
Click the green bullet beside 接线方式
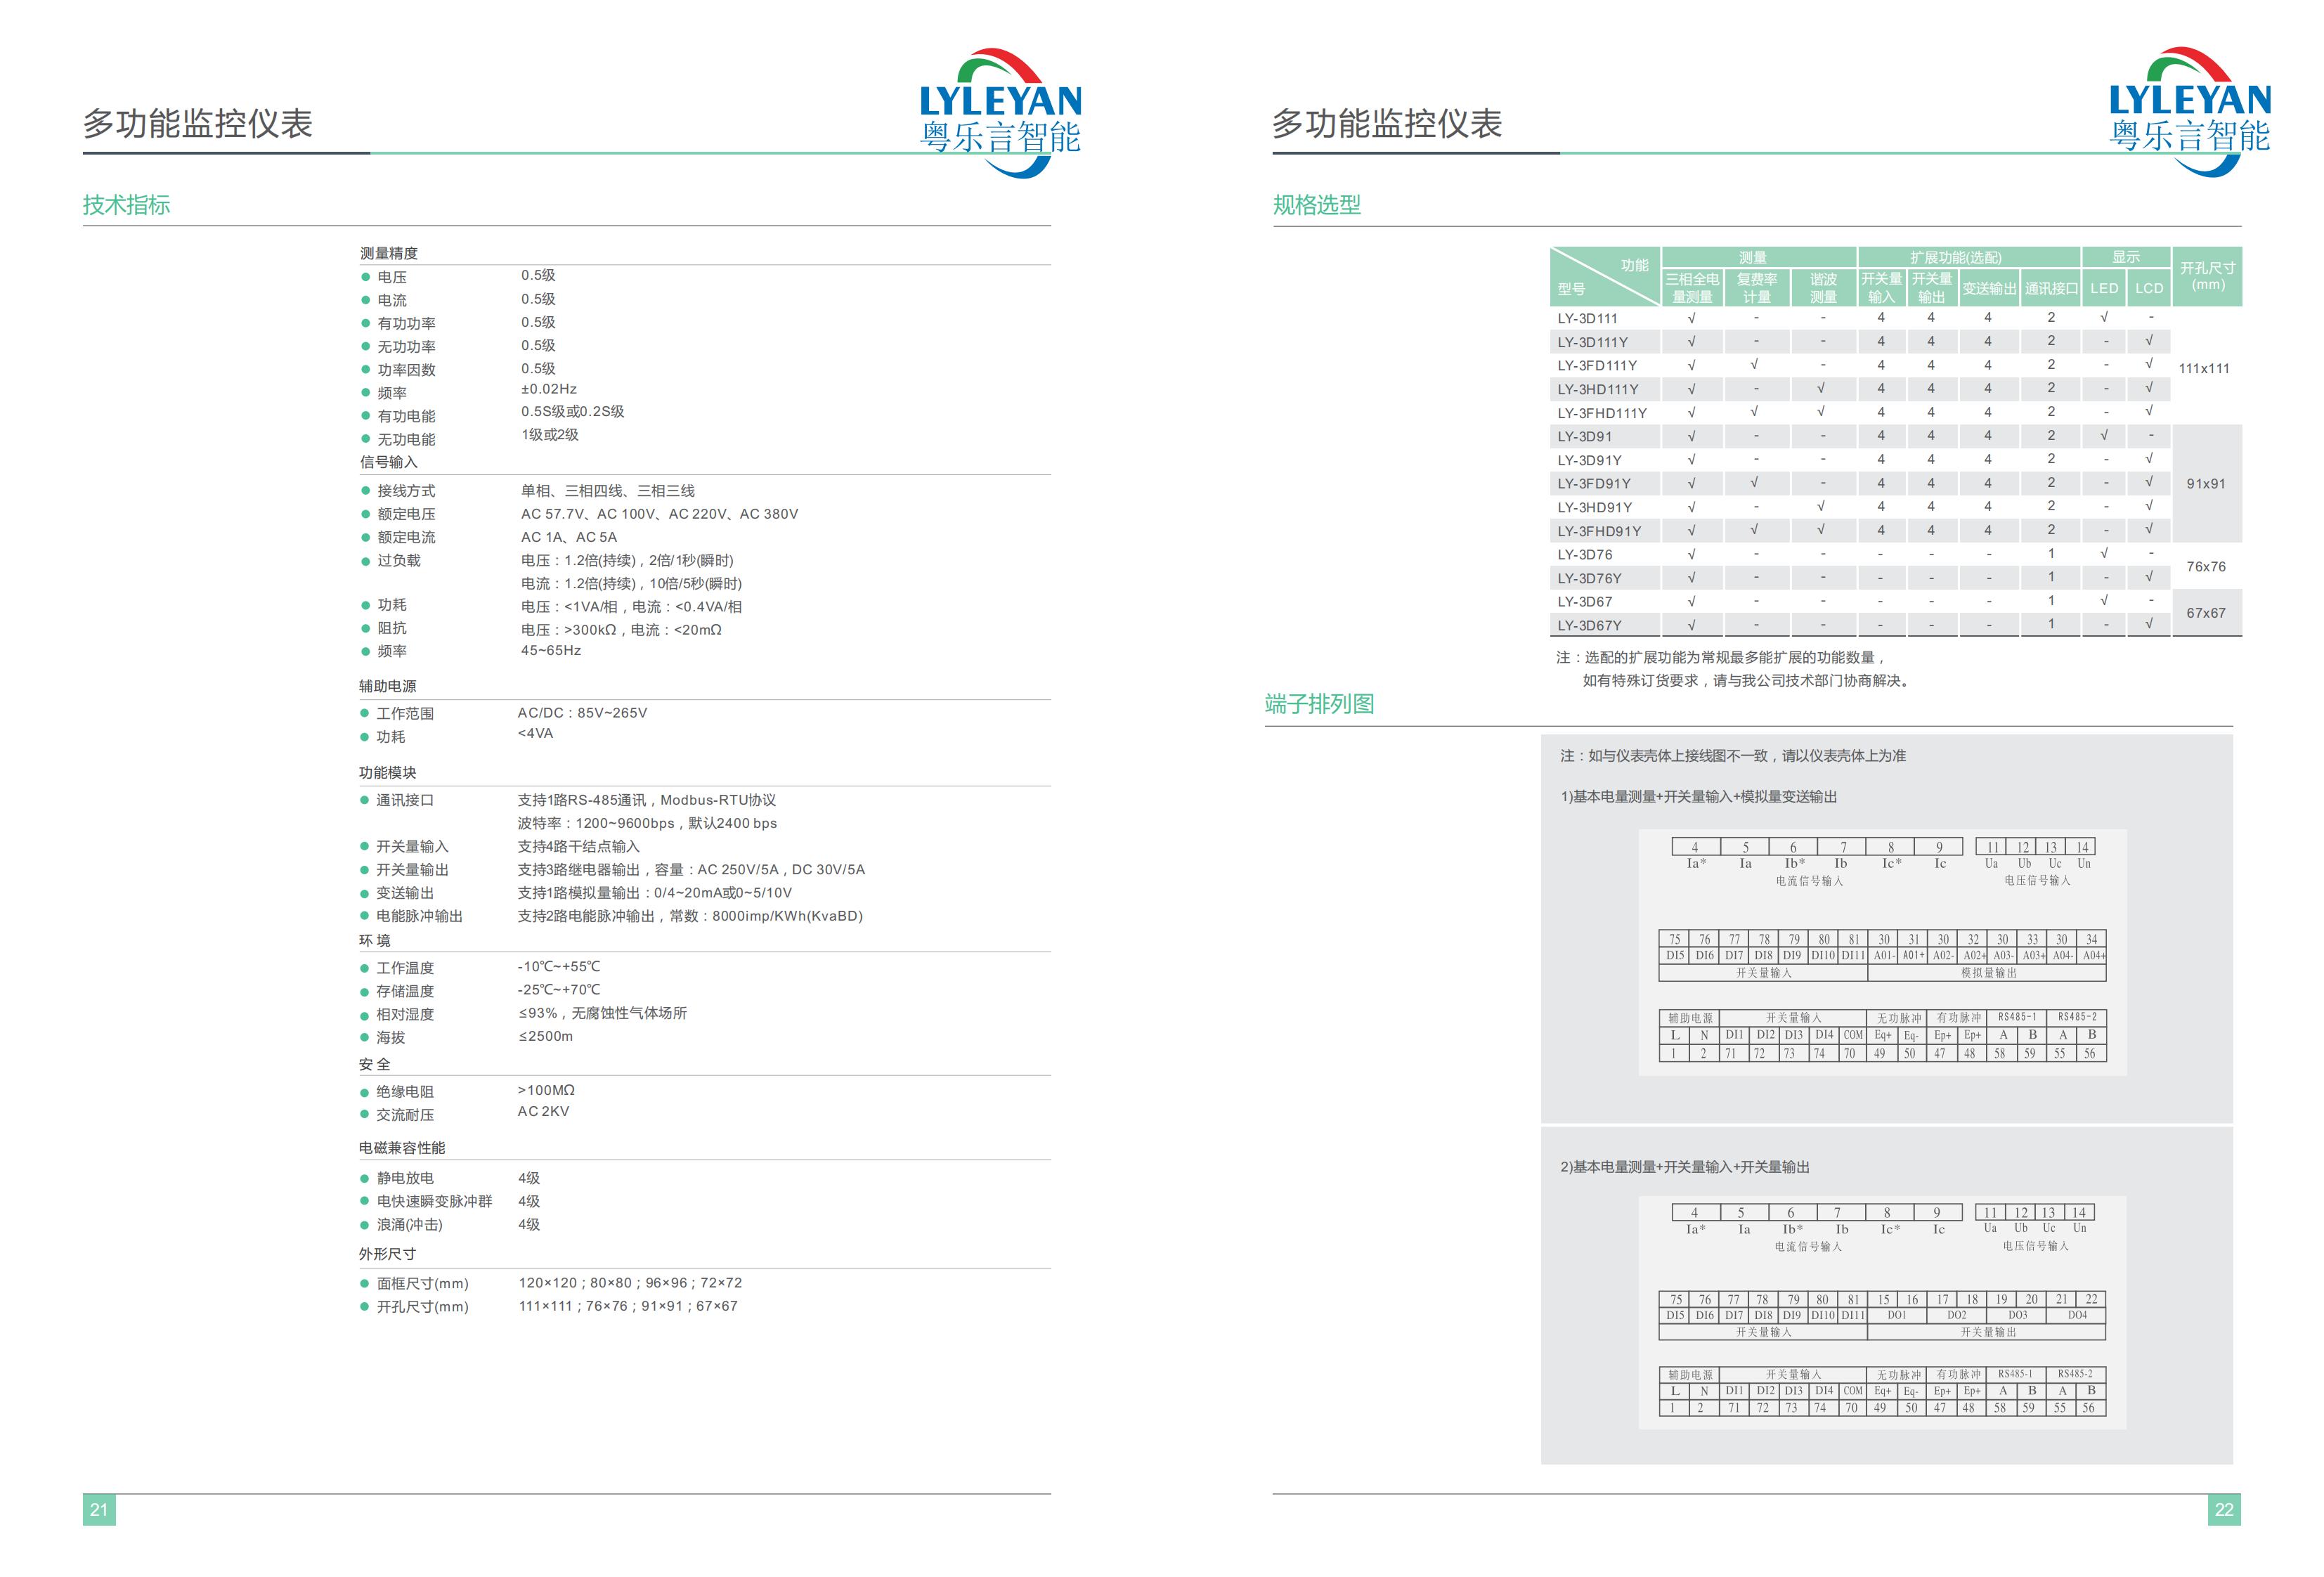click(x=366, y=490)
